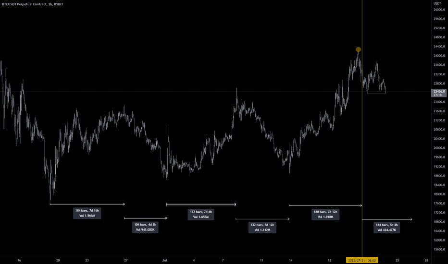Click the 27 date label on time axis

126,260
